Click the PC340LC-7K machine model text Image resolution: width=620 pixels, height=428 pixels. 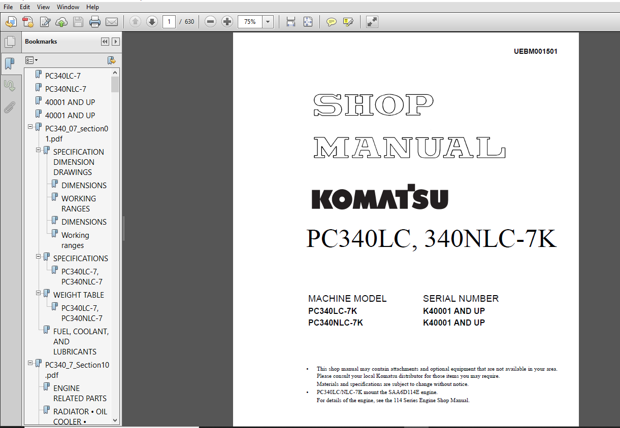pyautogui.click(x=333, y=311)
